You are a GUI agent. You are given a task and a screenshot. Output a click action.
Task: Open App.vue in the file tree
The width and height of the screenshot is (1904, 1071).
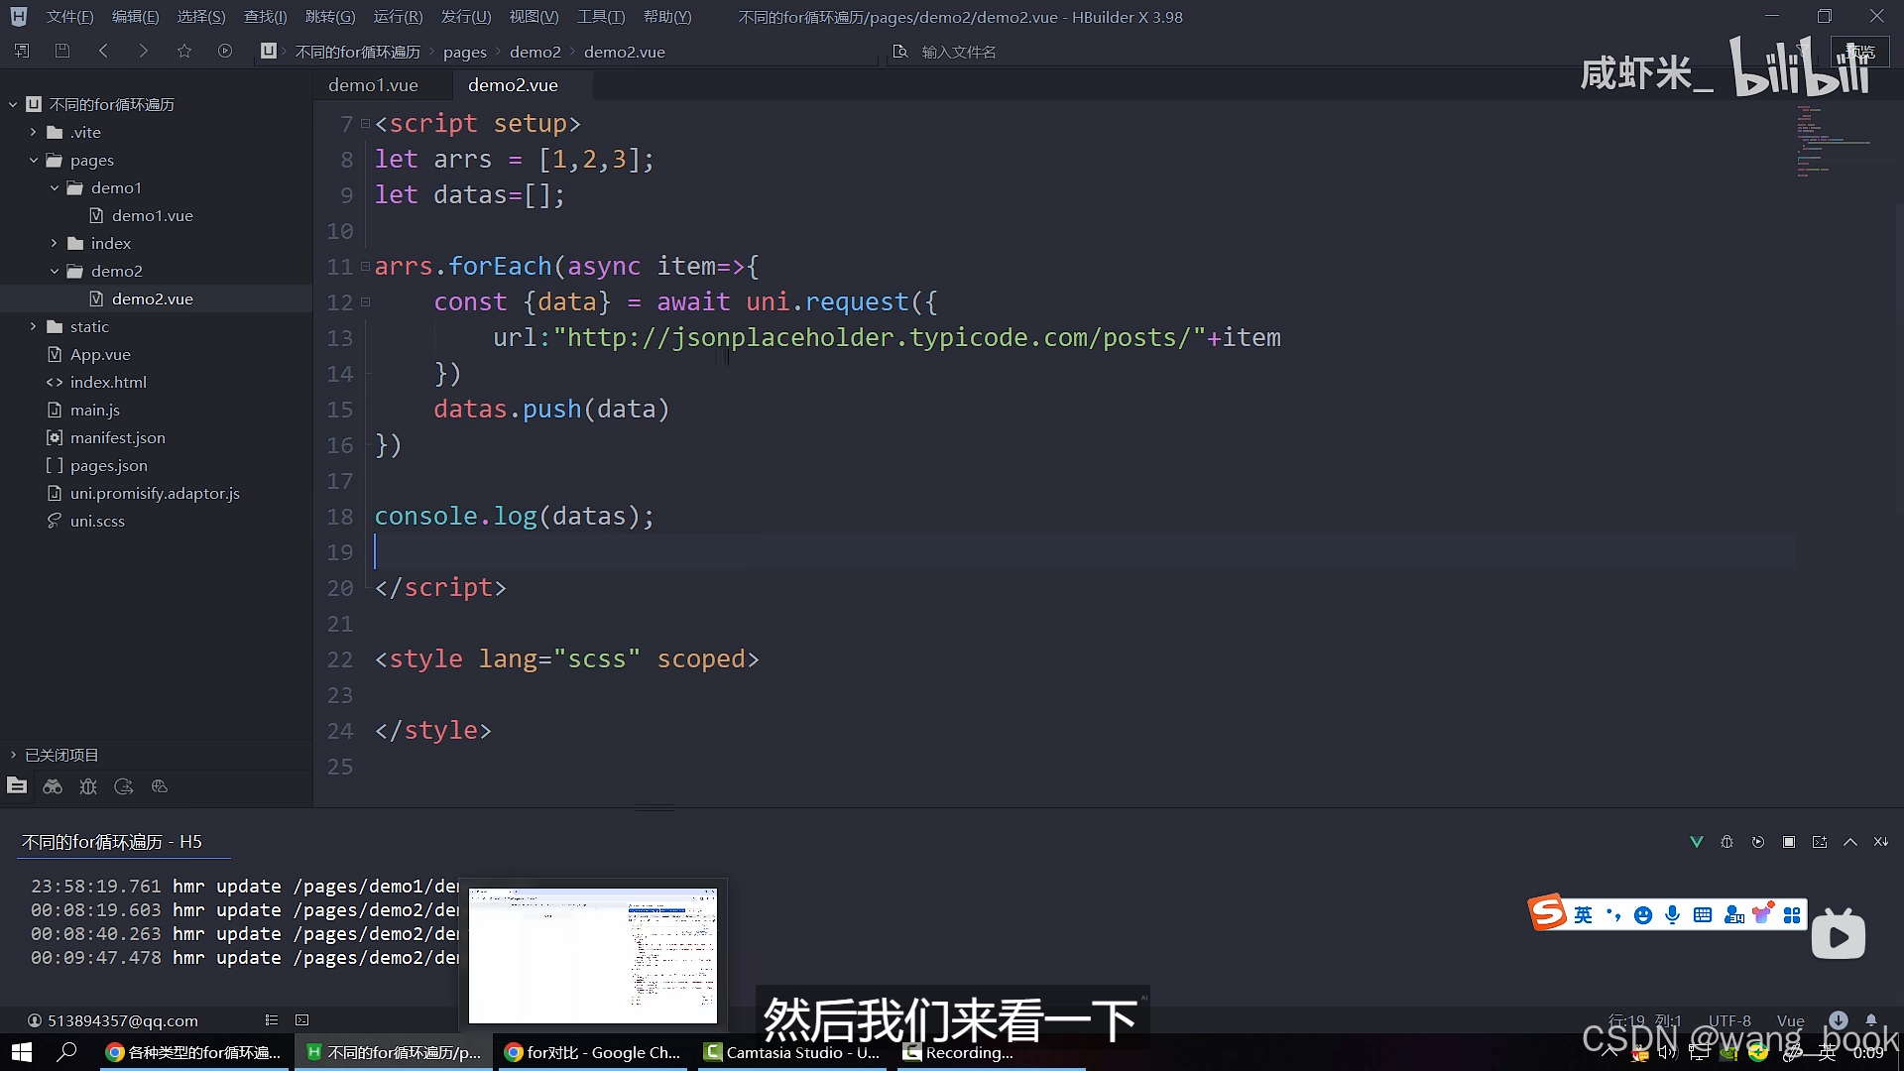pyautogui.click(x=100, y=354)
